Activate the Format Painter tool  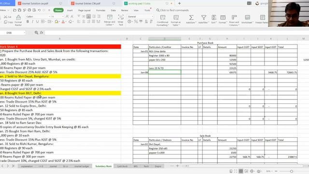coord(18,20)
